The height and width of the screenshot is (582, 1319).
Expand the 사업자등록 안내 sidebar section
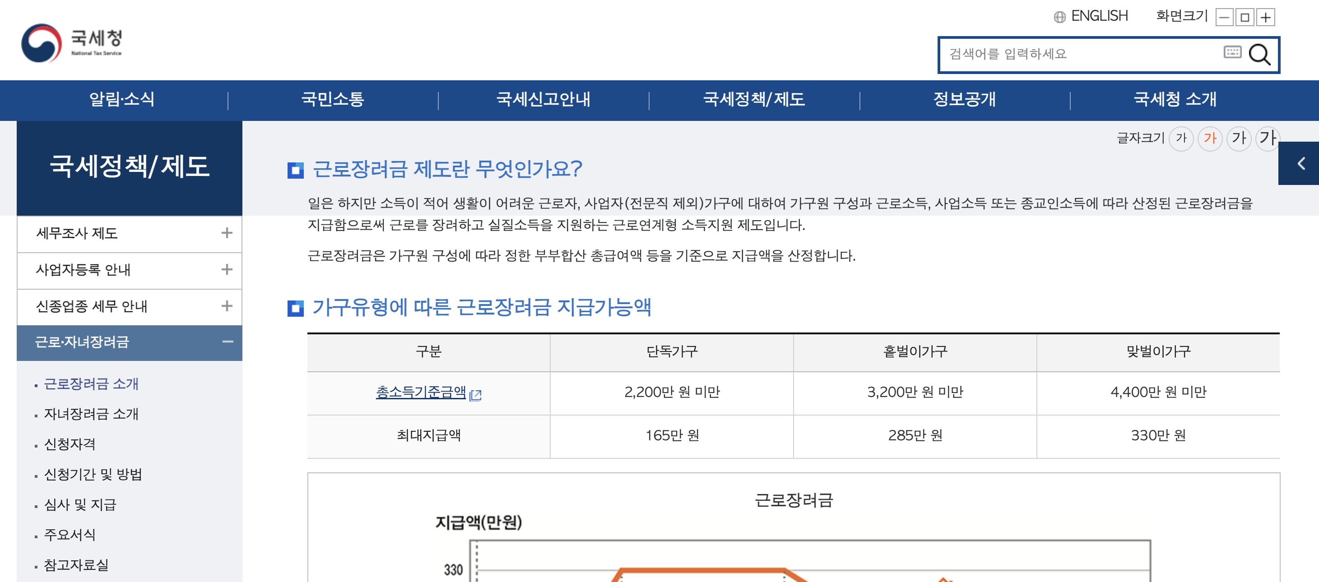click(x=226, y=270)
